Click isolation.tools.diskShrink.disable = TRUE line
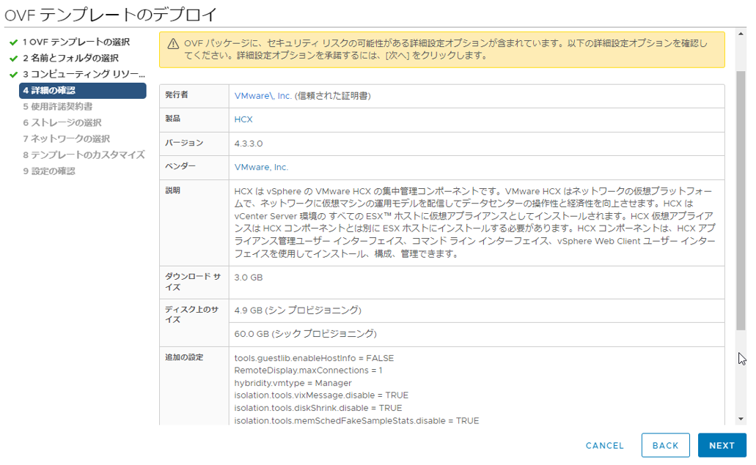Image resolution: width=756 pixels, height=465 pixels. pyautogui.click(x=318, y=408)
